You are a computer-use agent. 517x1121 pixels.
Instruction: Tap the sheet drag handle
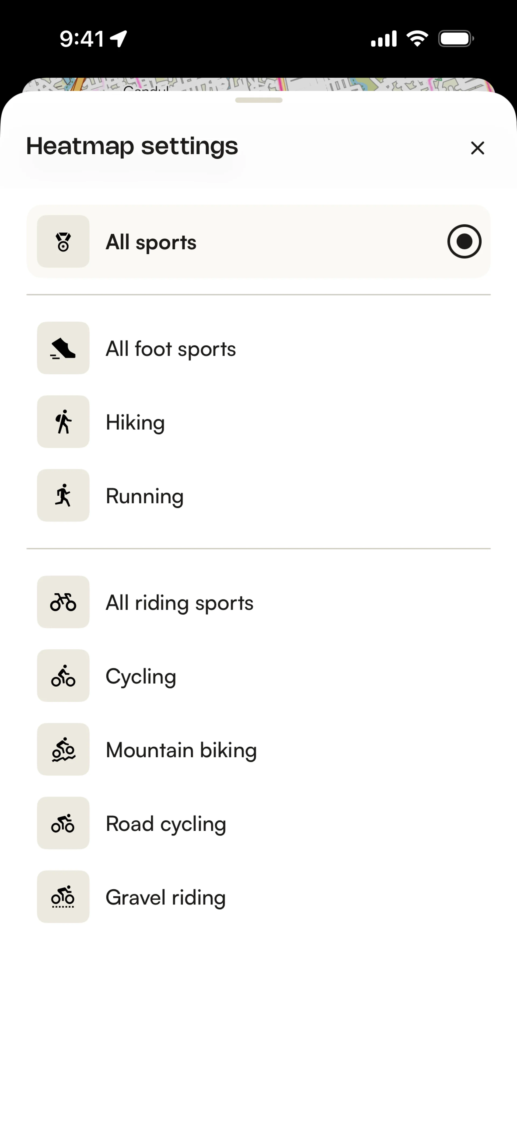tap(258, 100)
